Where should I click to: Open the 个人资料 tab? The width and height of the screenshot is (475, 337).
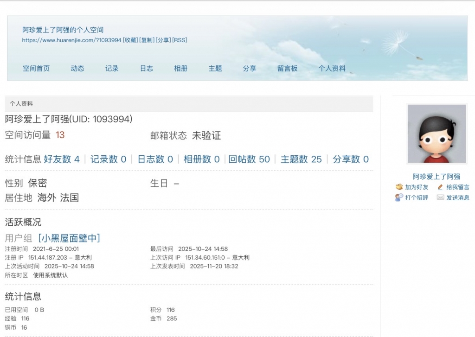point(332,69)
